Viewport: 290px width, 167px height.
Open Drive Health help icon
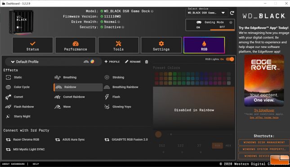(x=119, y=22)
